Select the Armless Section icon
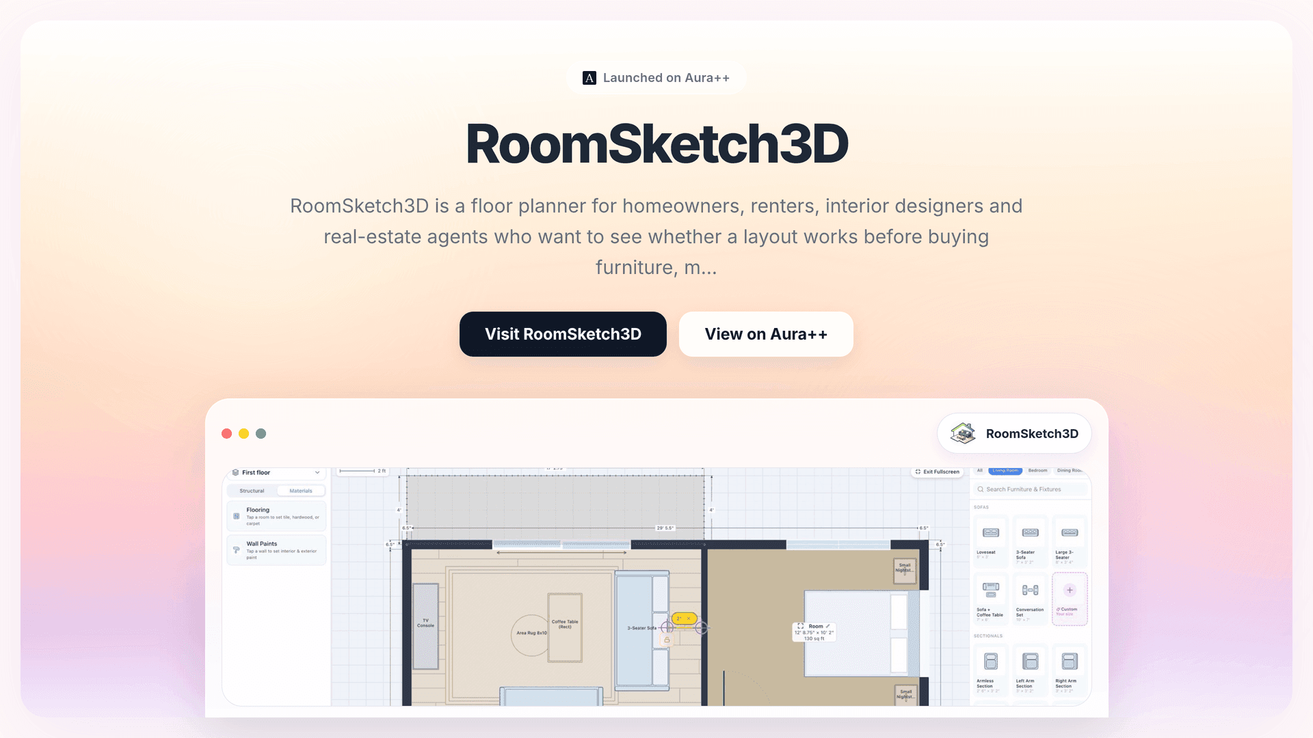The image size is (1313, 738). coord(991,661)
